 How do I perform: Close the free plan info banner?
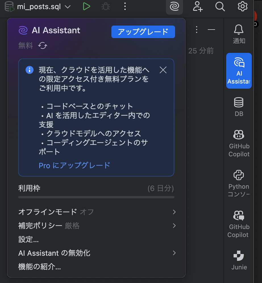(x=163, y=70)
